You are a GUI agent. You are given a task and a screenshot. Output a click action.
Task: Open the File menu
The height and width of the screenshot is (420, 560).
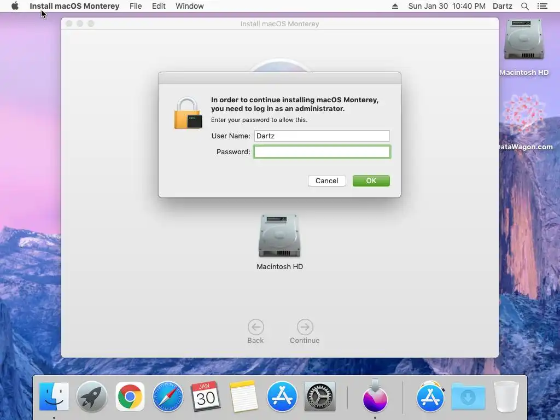(136, 6)
